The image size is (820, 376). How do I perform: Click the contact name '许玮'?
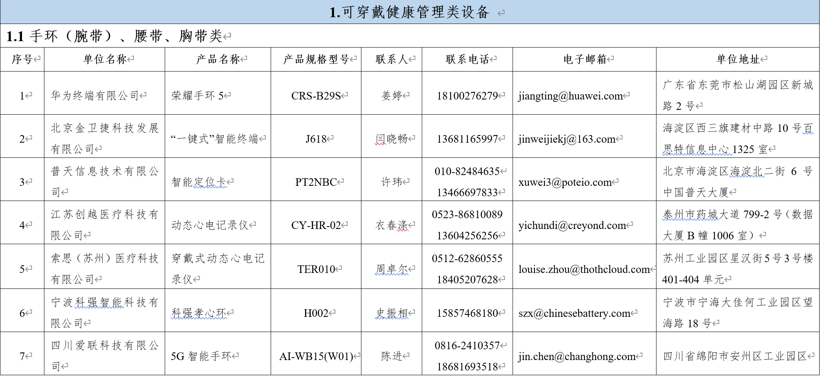(392, 182)
